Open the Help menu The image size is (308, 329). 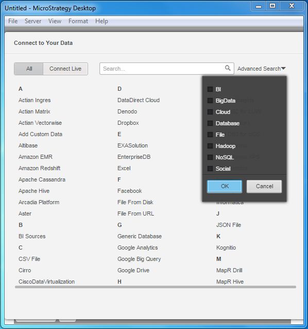(x=101, y=21)
